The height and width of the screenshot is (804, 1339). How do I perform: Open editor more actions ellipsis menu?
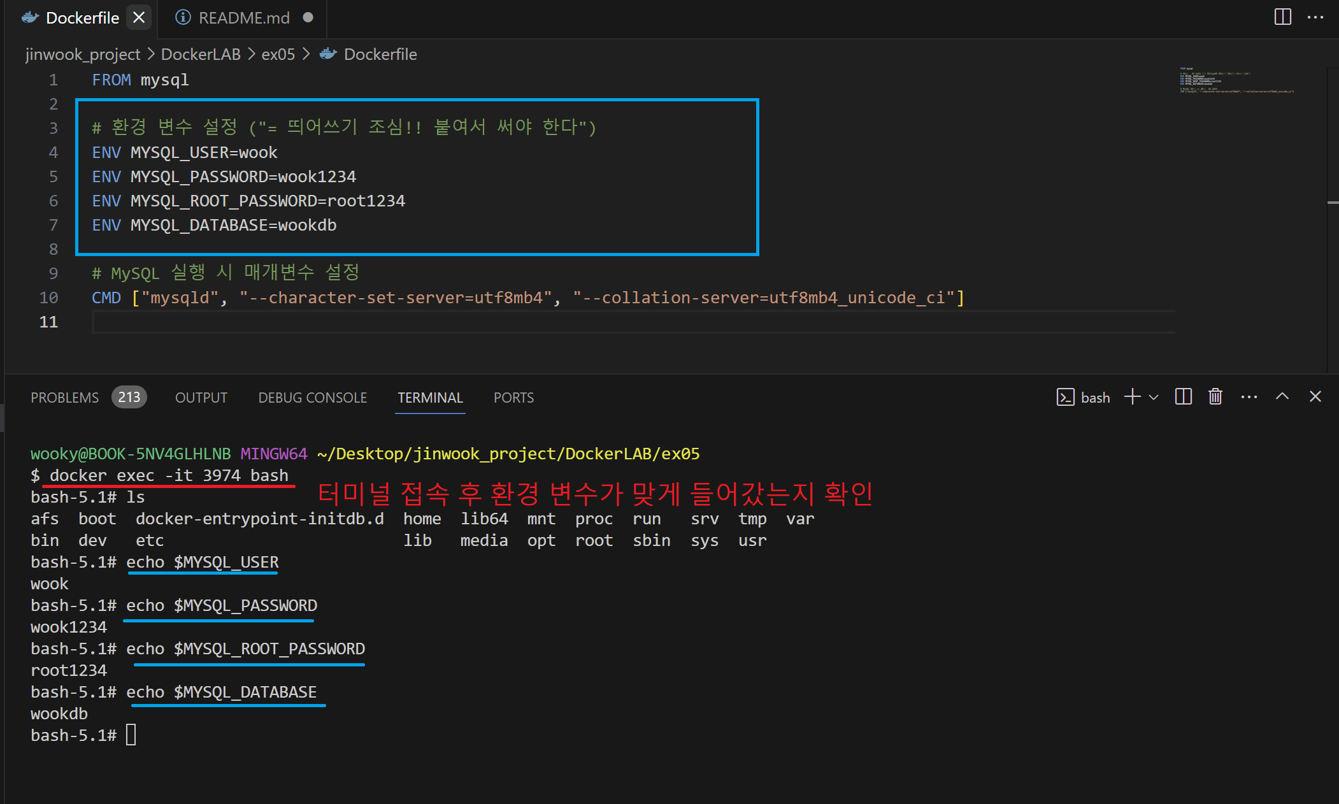(x=1315, y=17)
